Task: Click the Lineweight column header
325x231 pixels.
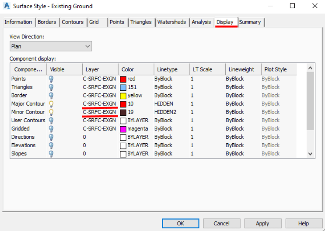Action: point(243,69)
